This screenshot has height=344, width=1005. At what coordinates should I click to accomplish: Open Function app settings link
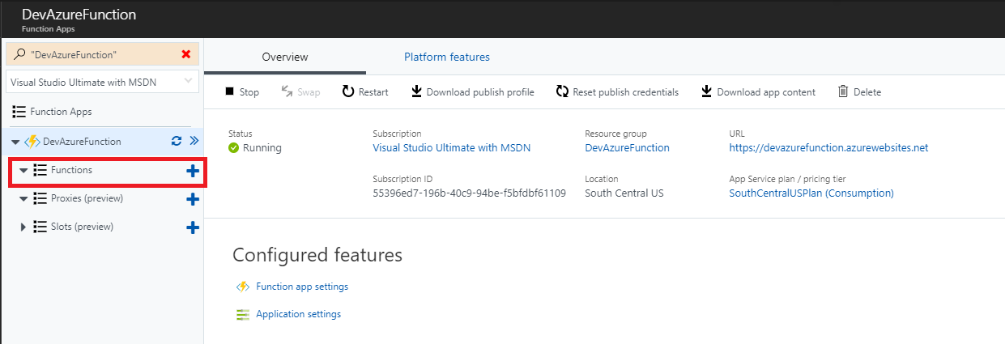pos(302,287)
